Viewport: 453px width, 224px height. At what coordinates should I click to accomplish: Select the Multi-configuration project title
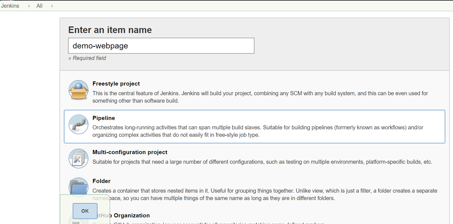130,152
